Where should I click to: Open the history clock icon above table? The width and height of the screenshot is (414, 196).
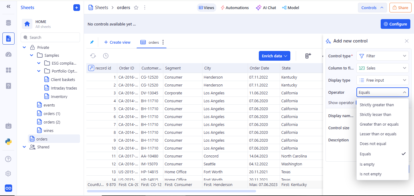(106, 56)
